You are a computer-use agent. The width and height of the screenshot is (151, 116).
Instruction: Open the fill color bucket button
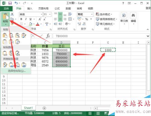[31, 24]
